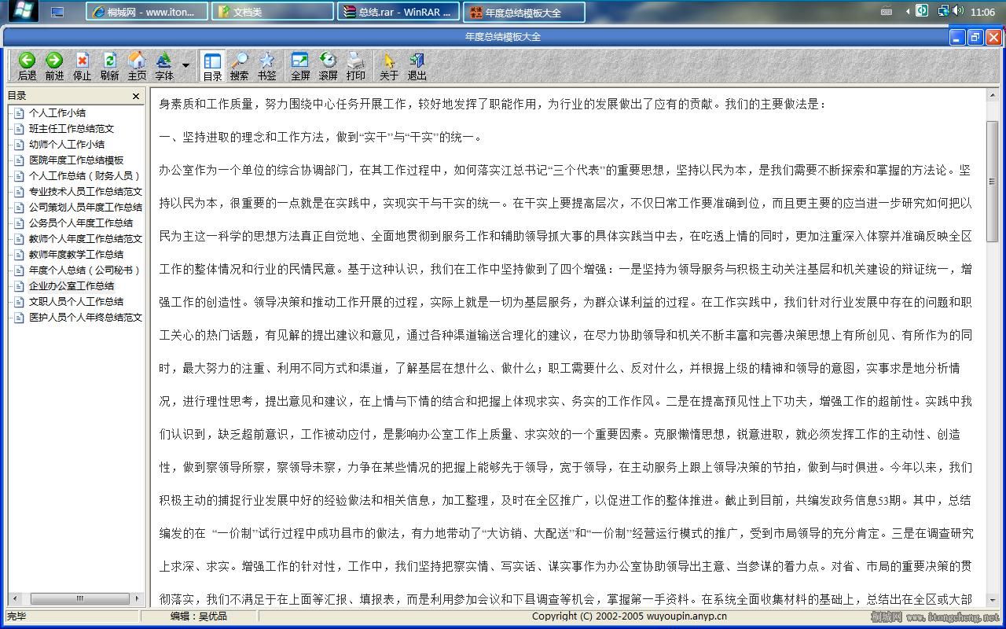
Task: Click the Windows Start button
Action: click(x=23, y=11)
